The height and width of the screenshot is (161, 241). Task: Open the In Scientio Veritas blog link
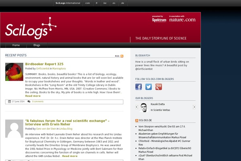[160, 110]
